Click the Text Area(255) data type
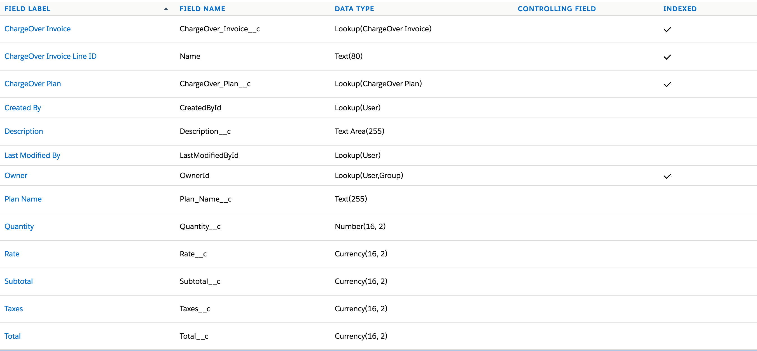This screenshot has width=757, height=351. tap(359, 131)
